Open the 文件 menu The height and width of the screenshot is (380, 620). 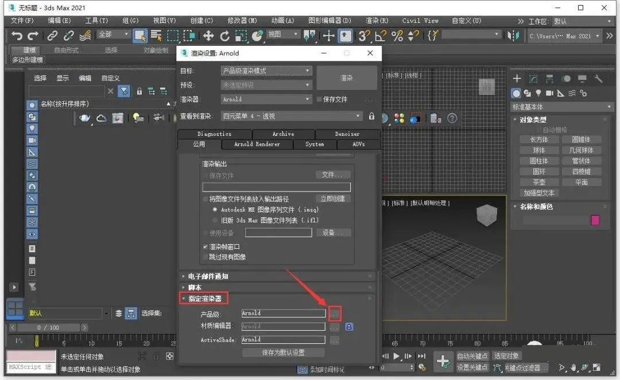point(22,21)
